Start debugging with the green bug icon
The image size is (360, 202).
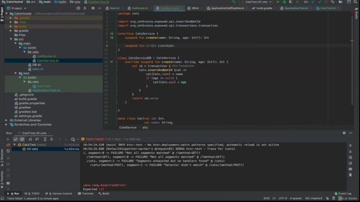point(284,2)
